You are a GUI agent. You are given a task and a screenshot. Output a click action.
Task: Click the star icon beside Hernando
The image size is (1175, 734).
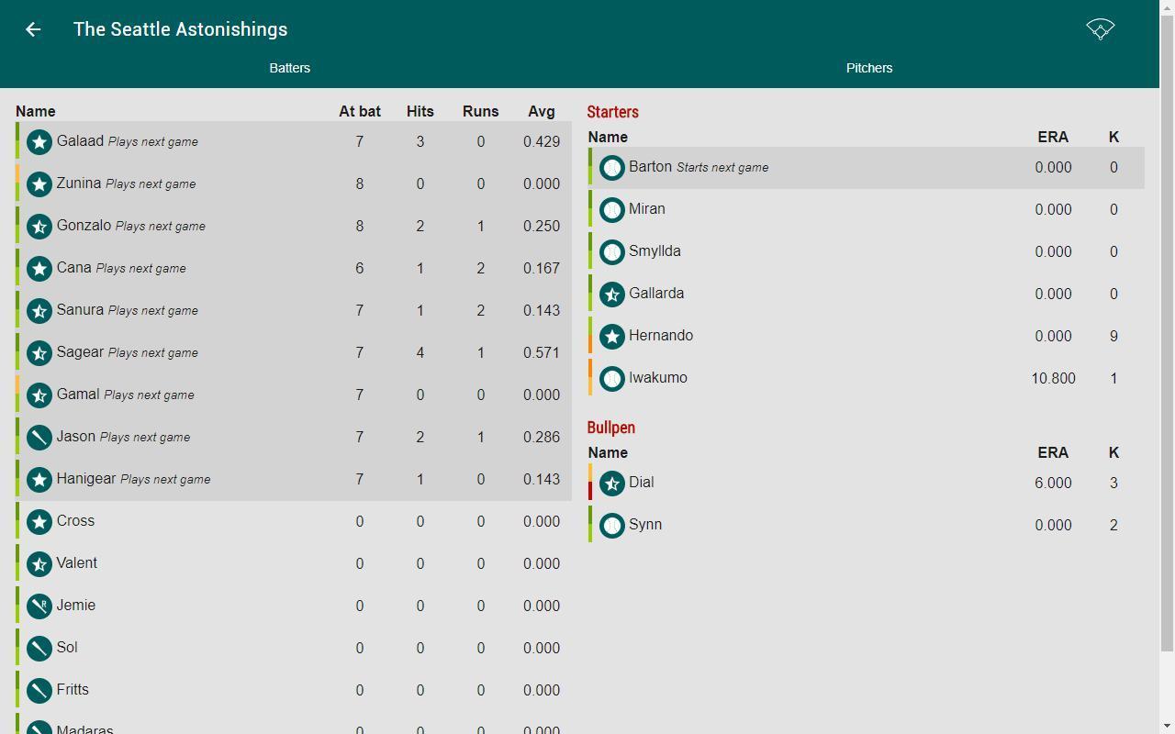(x=611, y=337)
